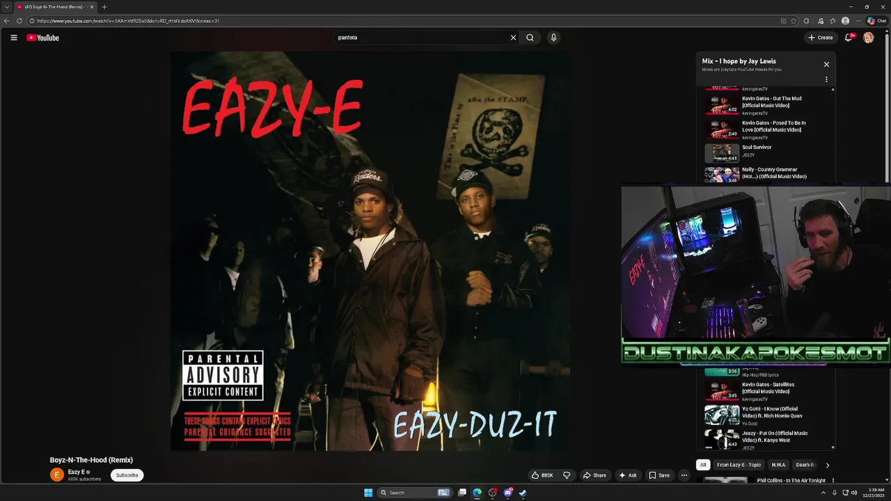Save video to playlist
The width and height of the screenshot is (891, 501).
[659, 475]
